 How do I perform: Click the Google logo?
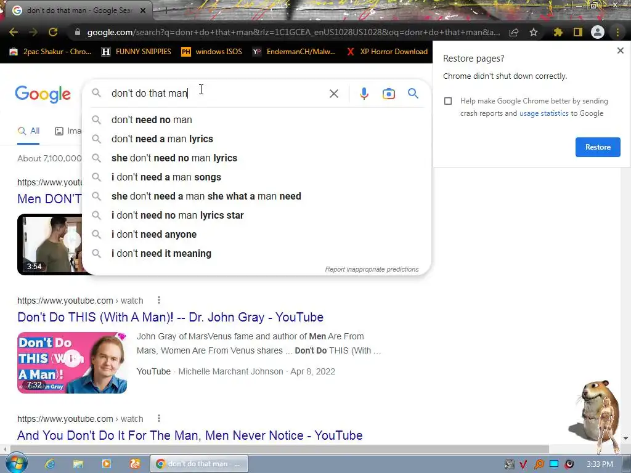click(43, 94)
